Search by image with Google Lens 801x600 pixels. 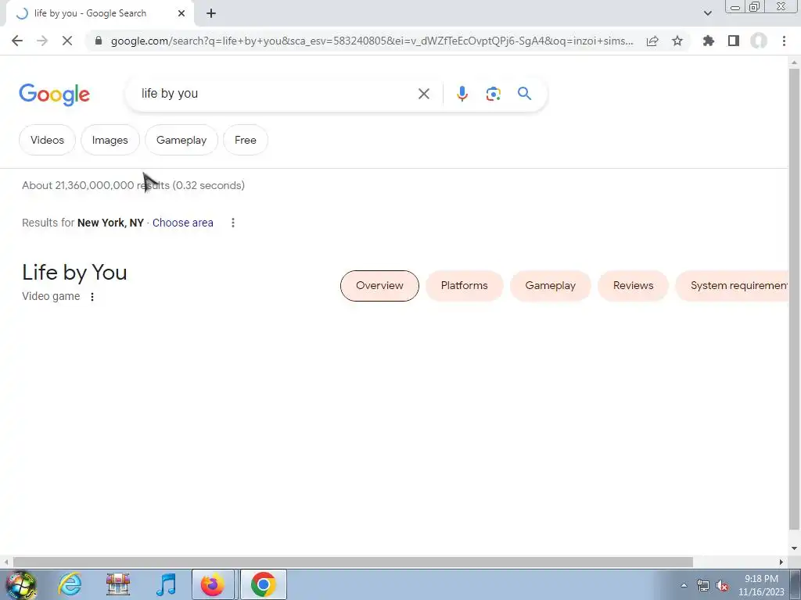tap(493, 94)
